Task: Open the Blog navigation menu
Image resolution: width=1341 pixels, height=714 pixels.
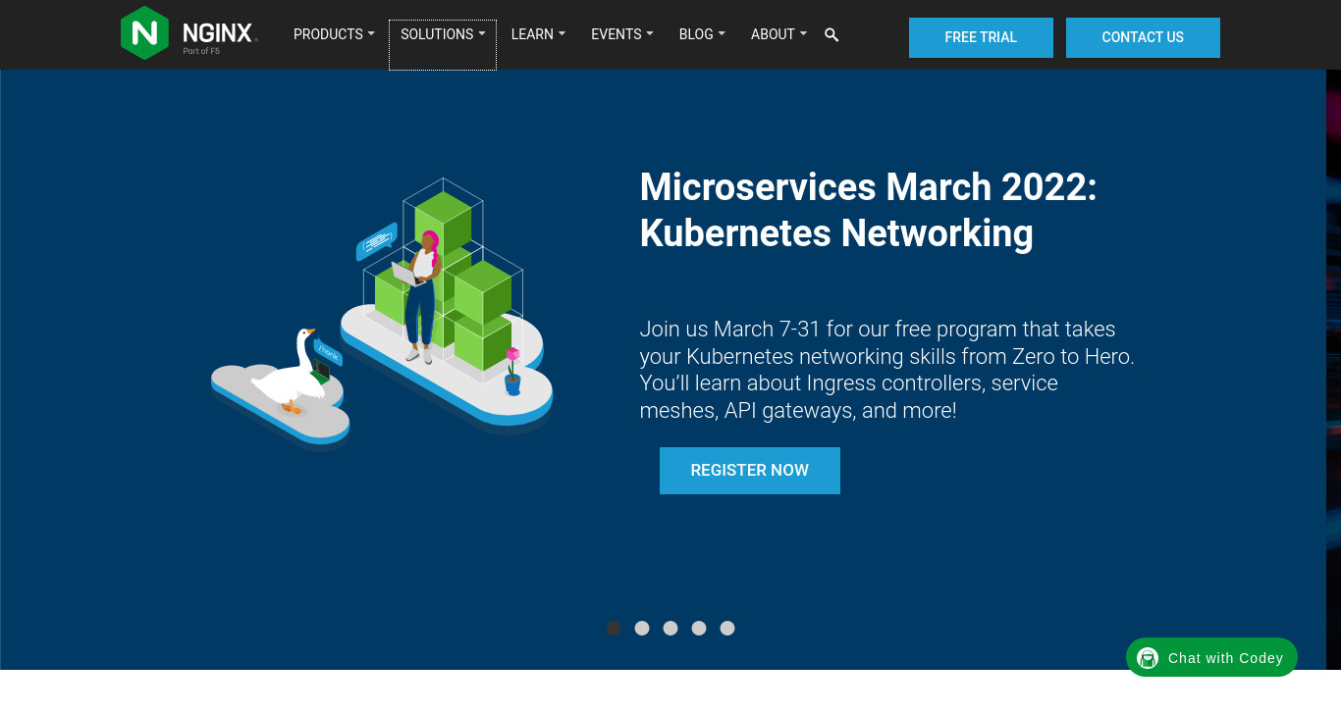Action: pos(702,34)
